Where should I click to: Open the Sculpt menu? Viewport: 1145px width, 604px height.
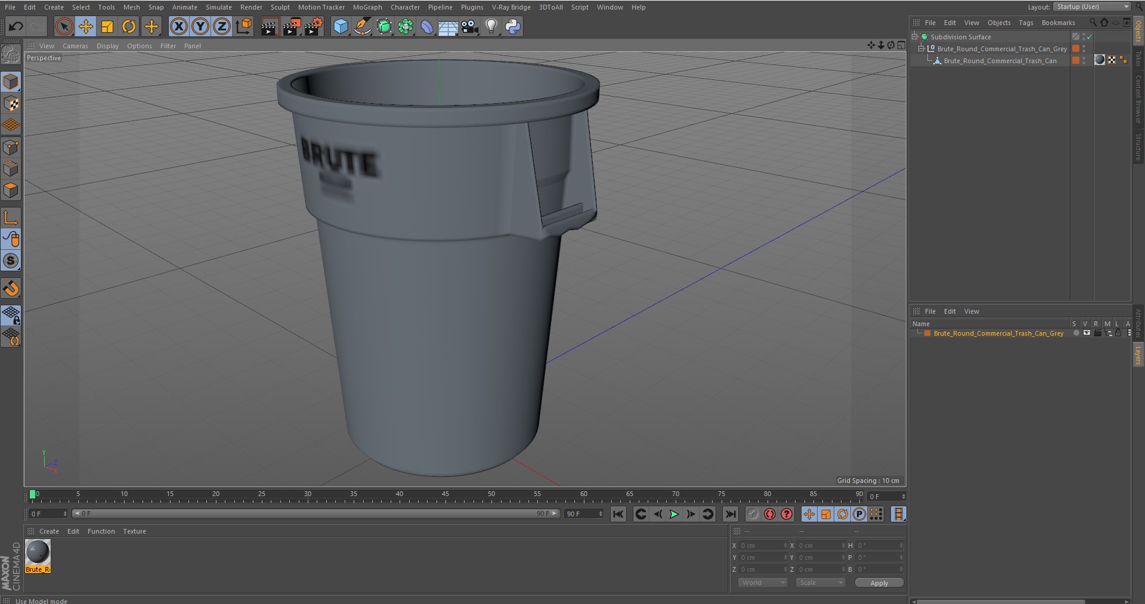[280, 7]
